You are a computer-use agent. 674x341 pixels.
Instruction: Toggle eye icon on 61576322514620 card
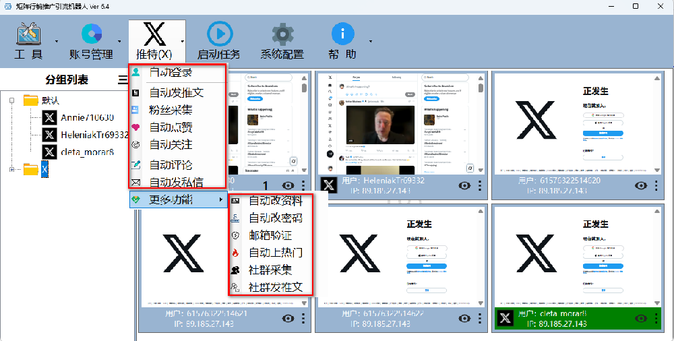pyautogui.click(x=640, y=185)
